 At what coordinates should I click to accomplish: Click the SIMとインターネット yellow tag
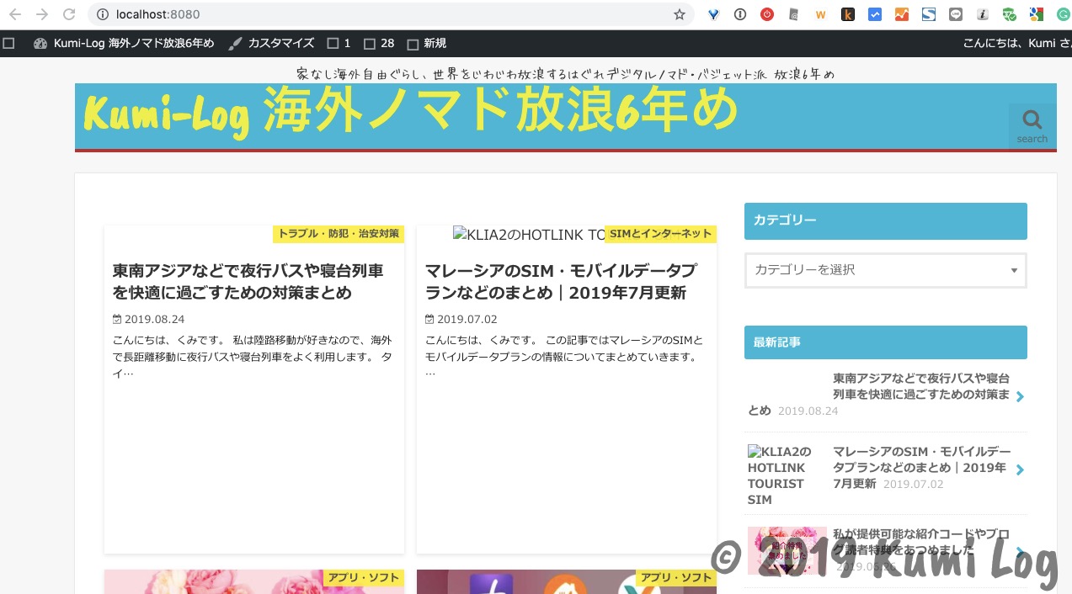660,234
